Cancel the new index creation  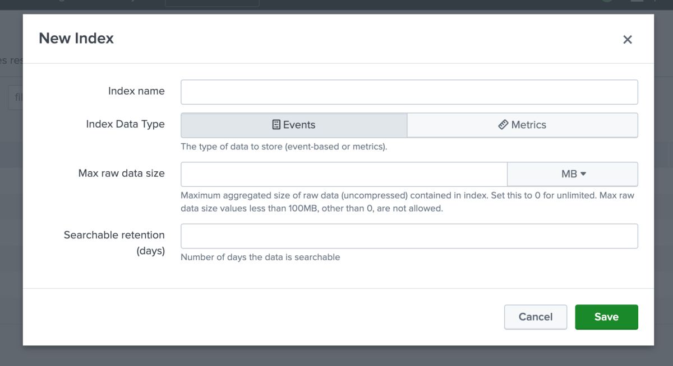[x=536, y=317]
